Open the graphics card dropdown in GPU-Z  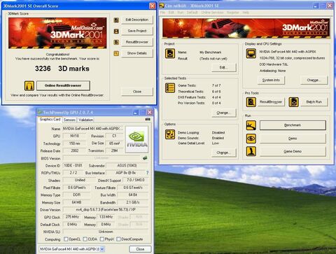102,249
